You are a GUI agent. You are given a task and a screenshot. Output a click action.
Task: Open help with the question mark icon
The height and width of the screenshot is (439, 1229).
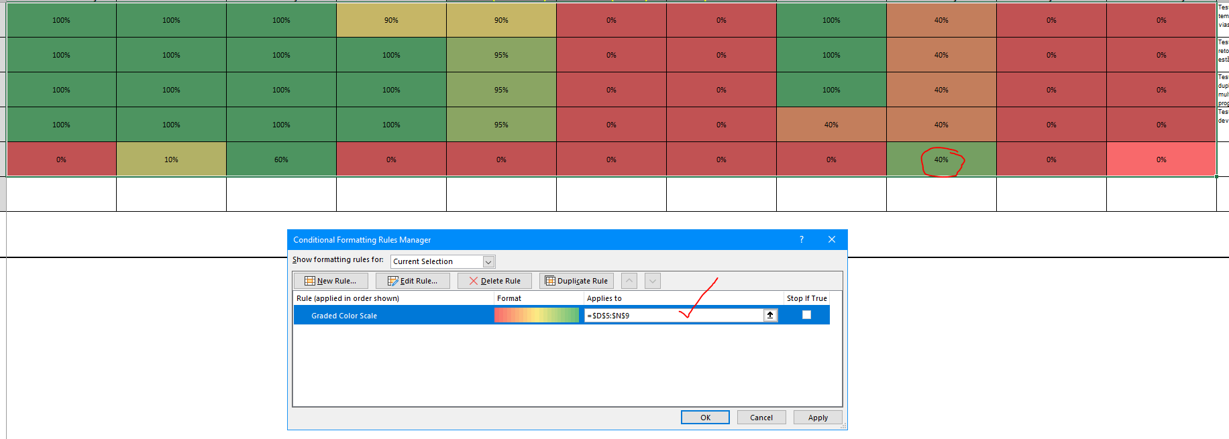[802, 239]
